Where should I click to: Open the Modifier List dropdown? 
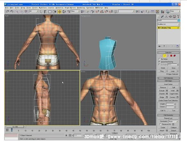pos(168,24)
